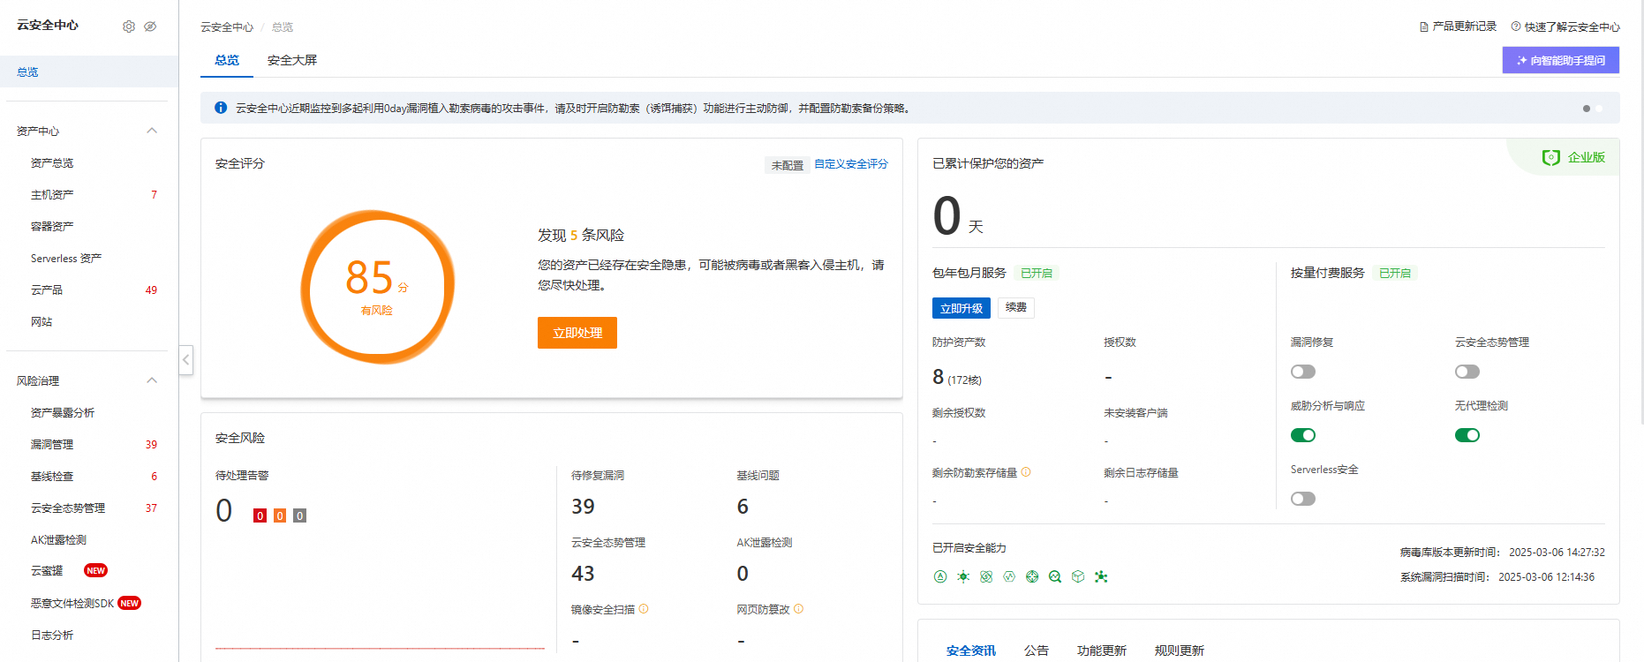The image size is (1644, 662).
Task: Switch to the 安全大屏 tab
Action: click(x=292, y=60)
